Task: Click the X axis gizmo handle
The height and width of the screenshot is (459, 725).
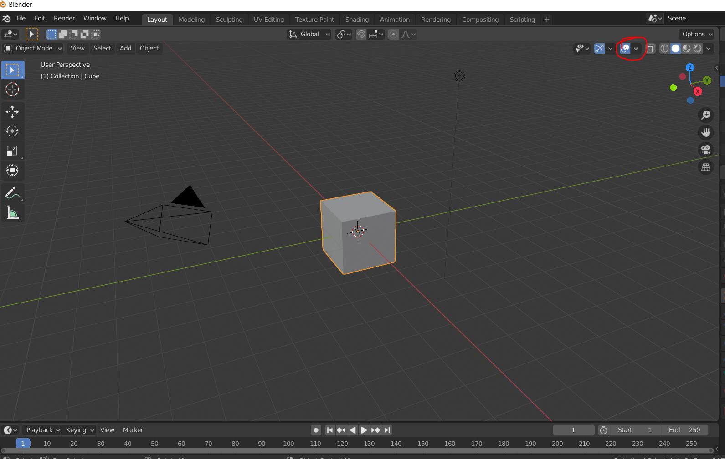Action: (x=698, y=91)
